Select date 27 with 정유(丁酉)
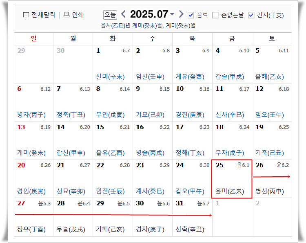This screenshot has height=243, width=306. click(x=34, y=217)
